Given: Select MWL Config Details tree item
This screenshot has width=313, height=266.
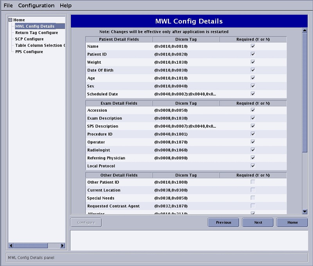Looking at the screenshot, I should coord(34,26).
